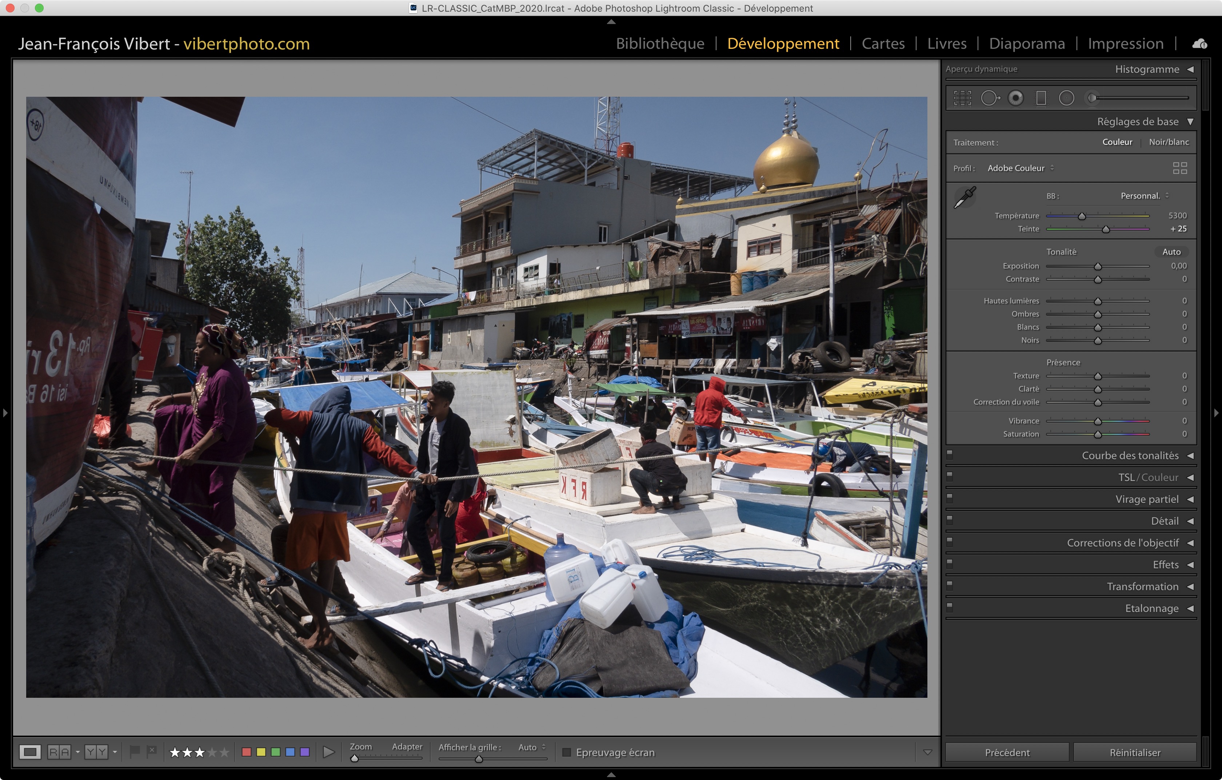Toggle the Courbe des tonalités panel switch

[x=950, y=455]
